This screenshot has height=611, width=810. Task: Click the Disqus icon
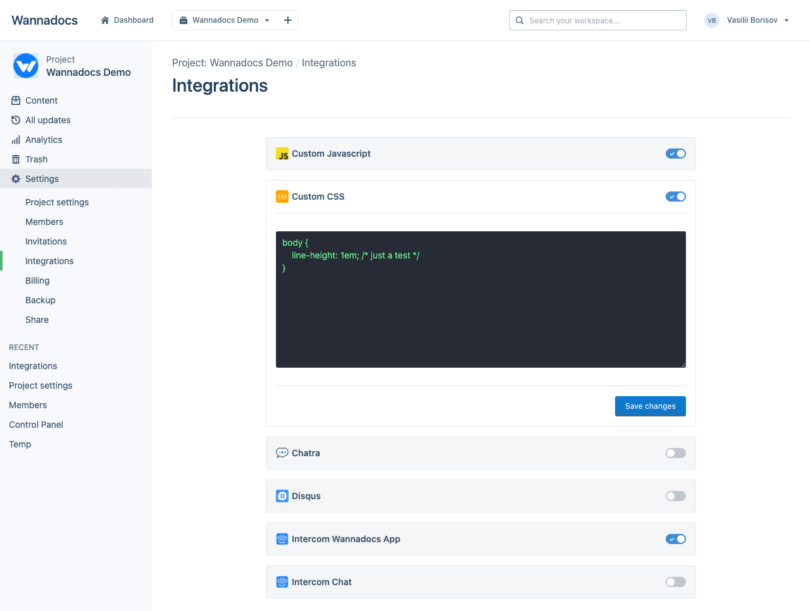(x=282, y=496)
